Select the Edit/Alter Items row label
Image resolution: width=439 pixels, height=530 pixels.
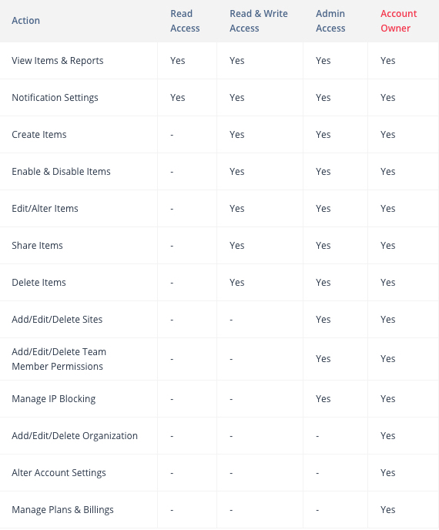point(45,209)
